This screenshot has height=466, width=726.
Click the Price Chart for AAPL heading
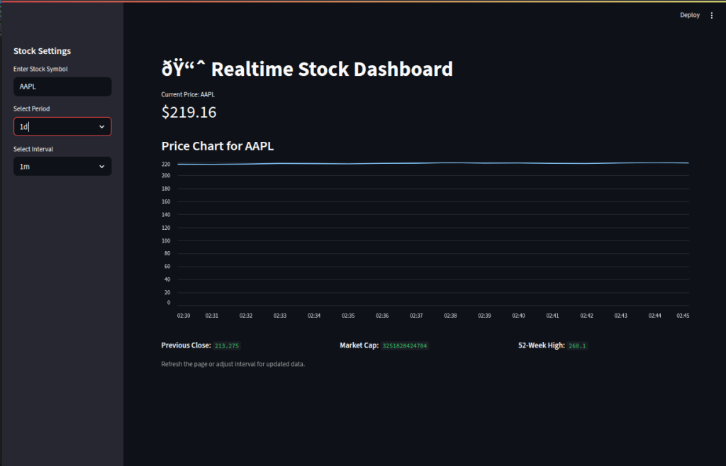(x=218, y=146)
